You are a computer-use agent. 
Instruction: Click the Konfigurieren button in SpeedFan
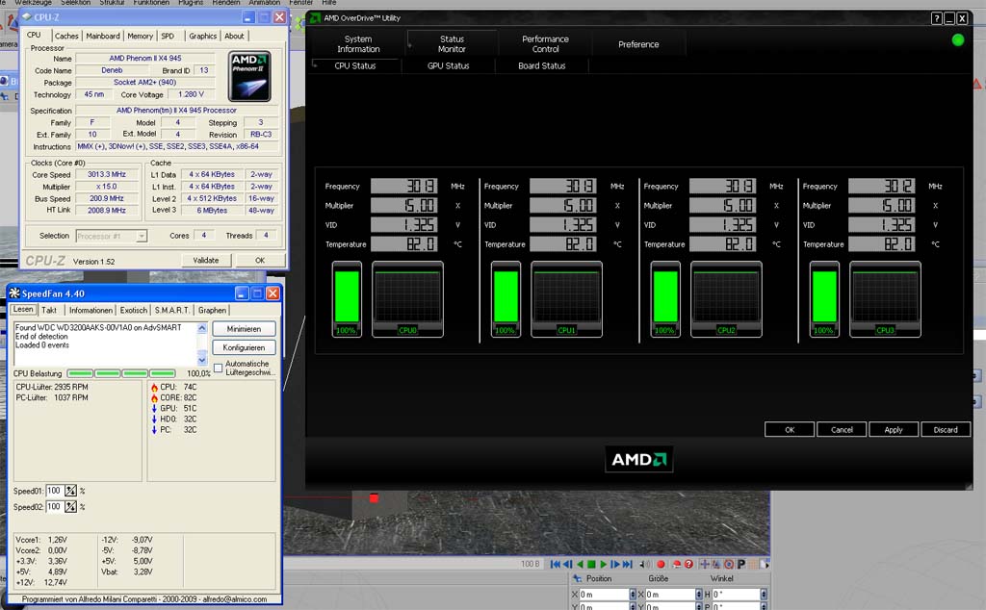pos(244,347)
